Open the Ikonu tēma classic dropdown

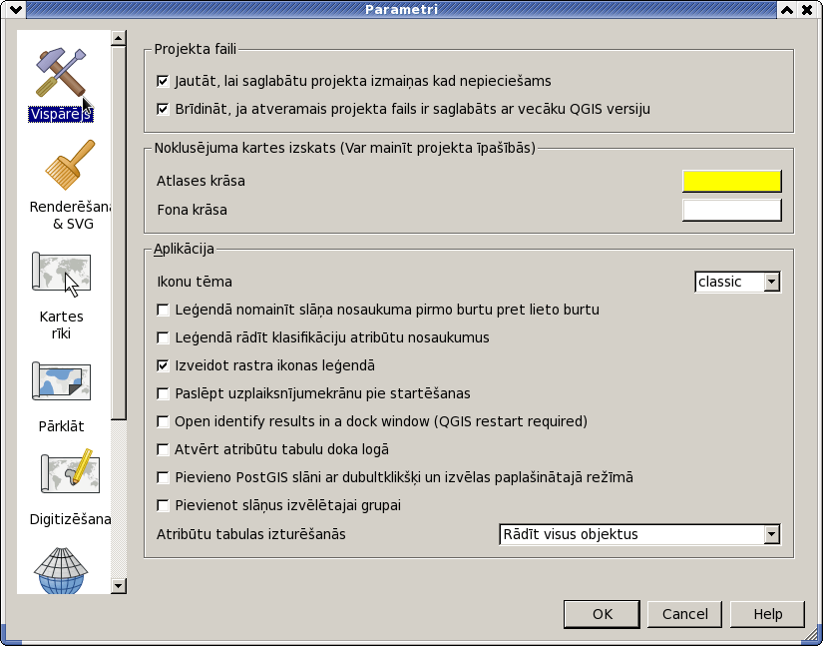pyautogui.click(x=737, y=282)
